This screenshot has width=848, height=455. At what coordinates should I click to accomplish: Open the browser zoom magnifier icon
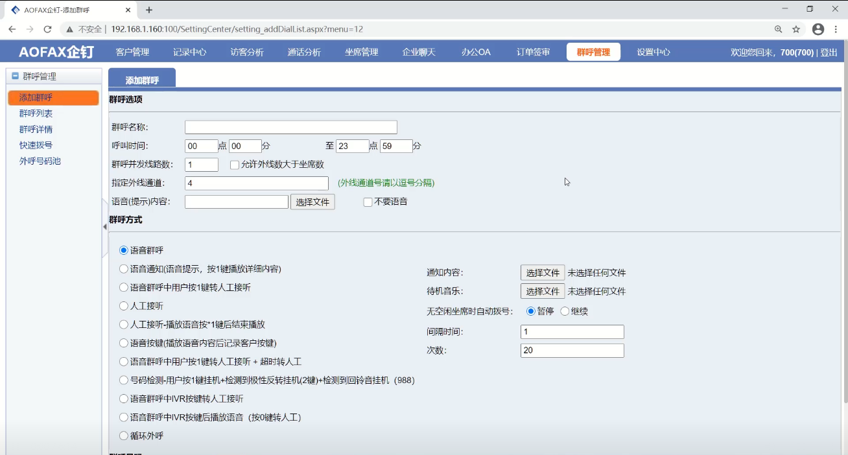778,29
